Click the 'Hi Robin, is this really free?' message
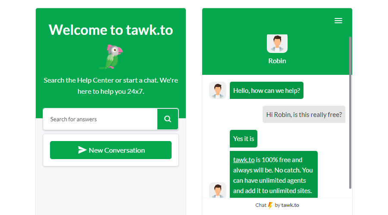 click(304, 114)
